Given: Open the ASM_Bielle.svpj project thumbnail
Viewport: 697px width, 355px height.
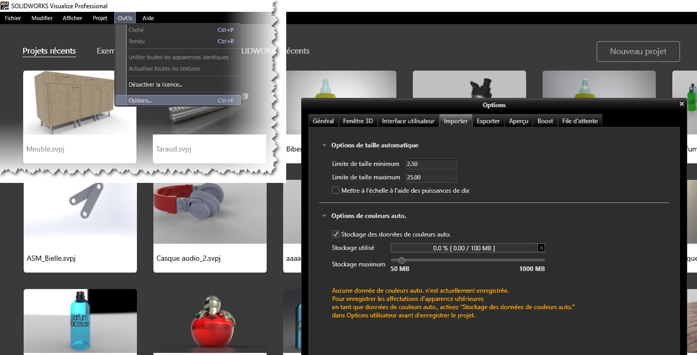Looking at the screenshot, I should (x=80, y=213).
